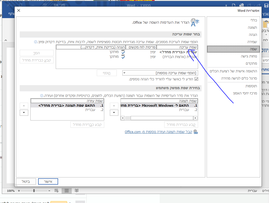
Task: Move display language down with arrow button
Action: pyautogui.click(x=114, y=113)
